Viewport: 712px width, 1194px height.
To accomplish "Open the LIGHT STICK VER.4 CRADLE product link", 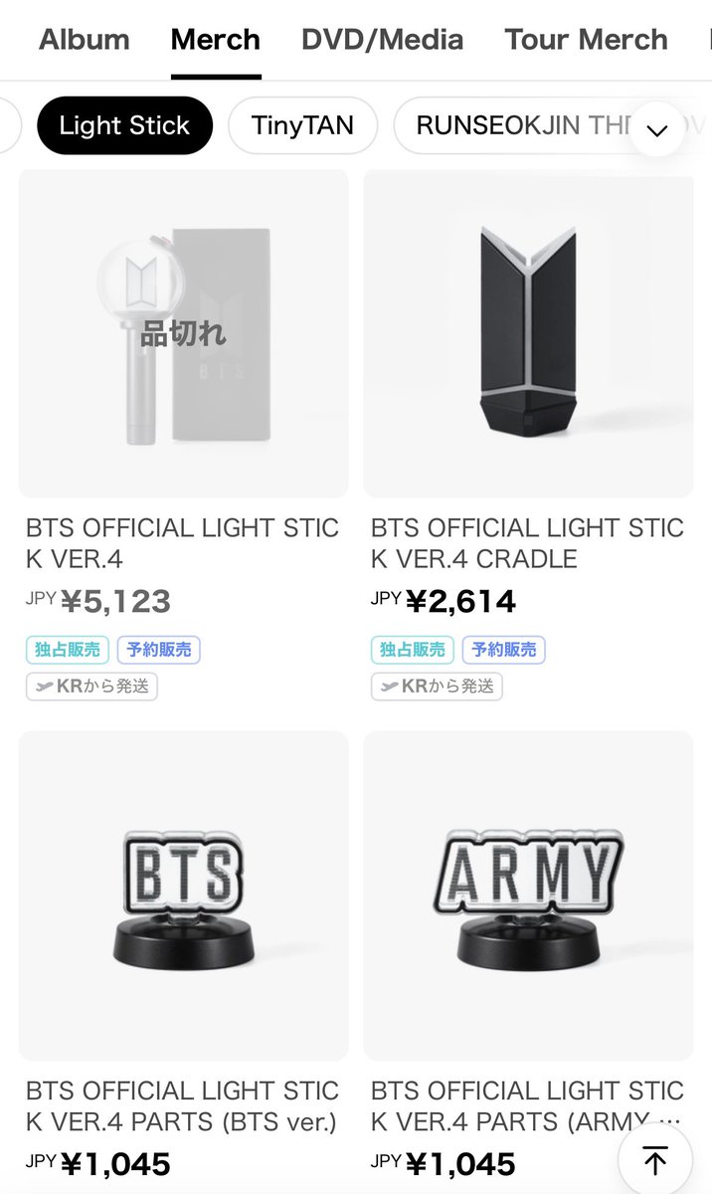I will (x=528, y=543).
